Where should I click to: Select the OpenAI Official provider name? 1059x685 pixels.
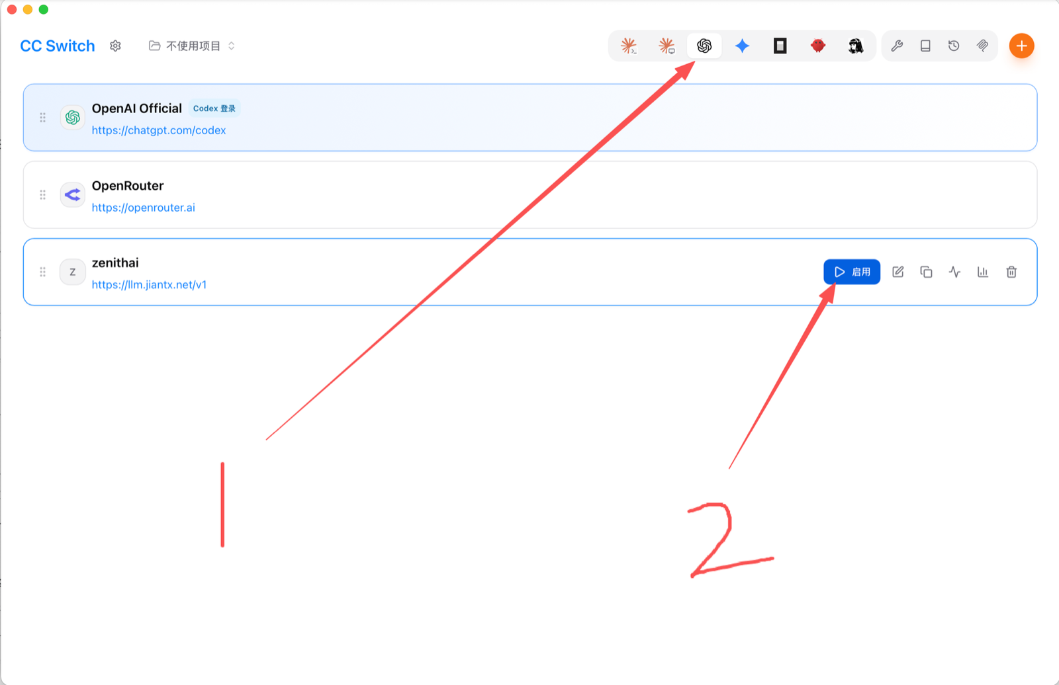[x=137, y=108]
